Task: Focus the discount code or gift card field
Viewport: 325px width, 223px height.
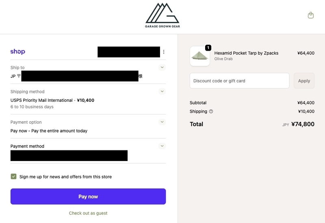Action: click(x=239, y=81)
